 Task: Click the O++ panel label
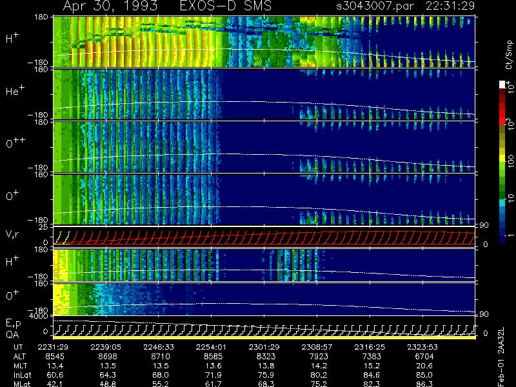click(15, 143)
